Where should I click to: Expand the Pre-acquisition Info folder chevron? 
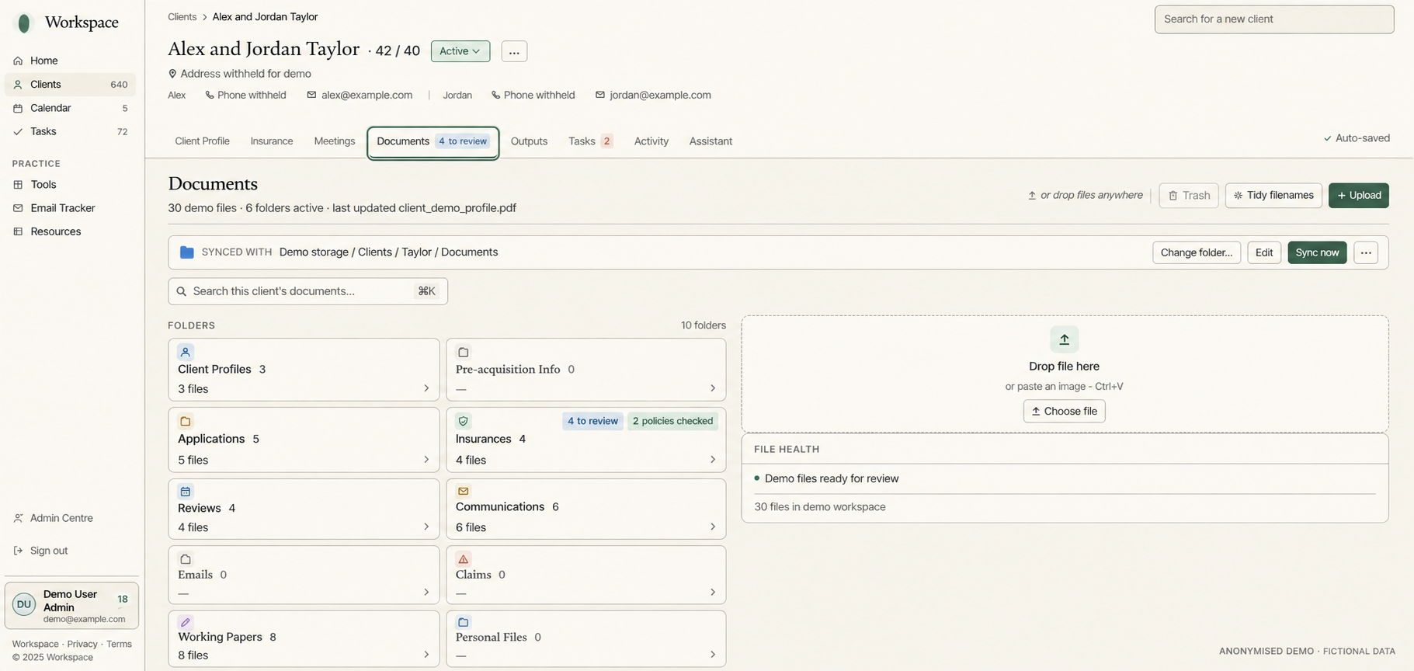(x=713, y=388)
